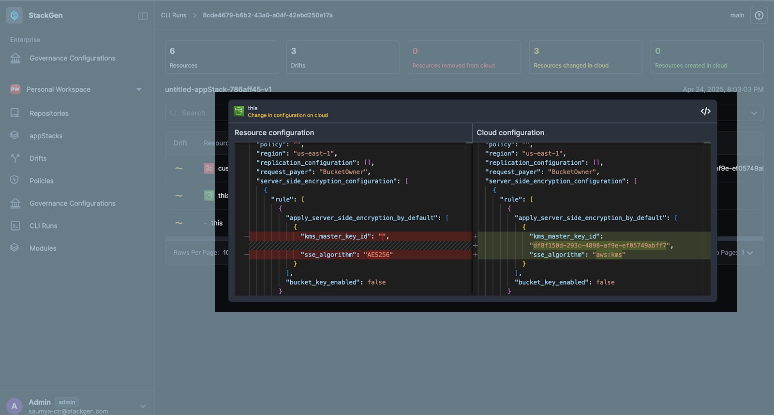The image size is (774, 415).
Task: Click the CLI Runs terminal icon
Action: [15, 226]
